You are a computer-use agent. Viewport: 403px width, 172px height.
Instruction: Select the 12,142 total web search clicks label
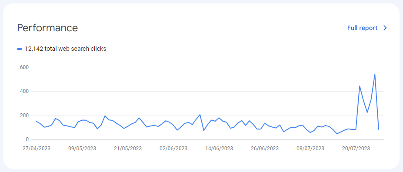[x=66, y=49]
